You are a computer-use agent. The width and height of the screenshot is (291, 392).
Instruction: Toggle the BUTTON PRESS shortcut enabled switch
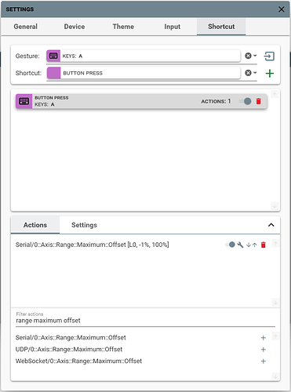click(x=246, y=101)
